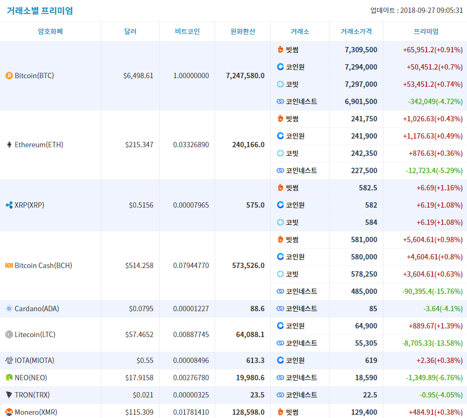Sort by the 암호화폐 column header
The image size is (467, 418).
click(x=50, y=32)
